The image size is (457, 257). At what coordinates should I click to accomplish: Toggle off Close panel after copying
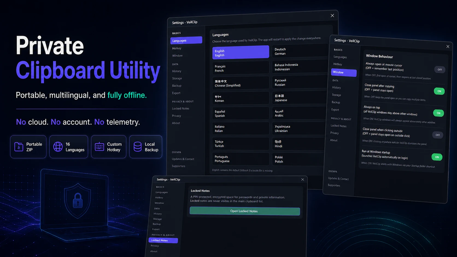click(x=439, y=91)
